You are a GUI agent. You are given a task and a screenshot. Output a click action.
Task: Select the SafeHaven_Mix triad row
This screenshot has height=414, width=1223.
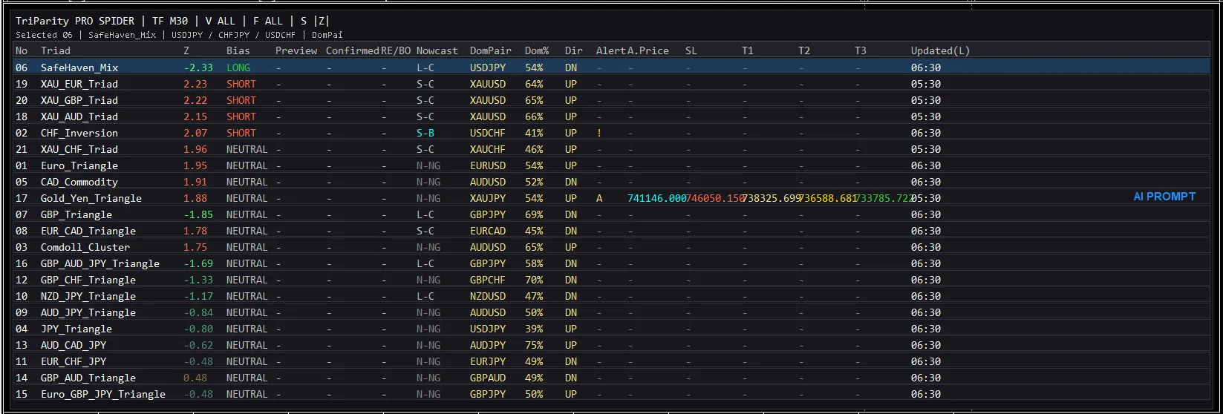point(79,68)
